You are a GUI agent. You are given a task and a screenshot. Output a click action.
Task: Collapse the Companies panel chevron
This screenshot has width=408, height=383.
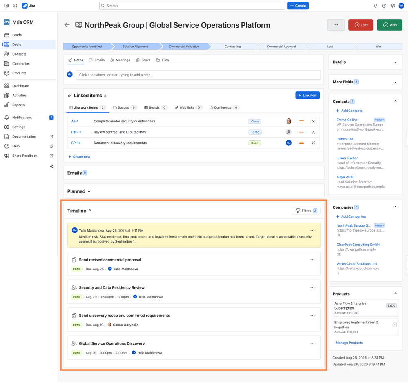click(x=395, y=207)
